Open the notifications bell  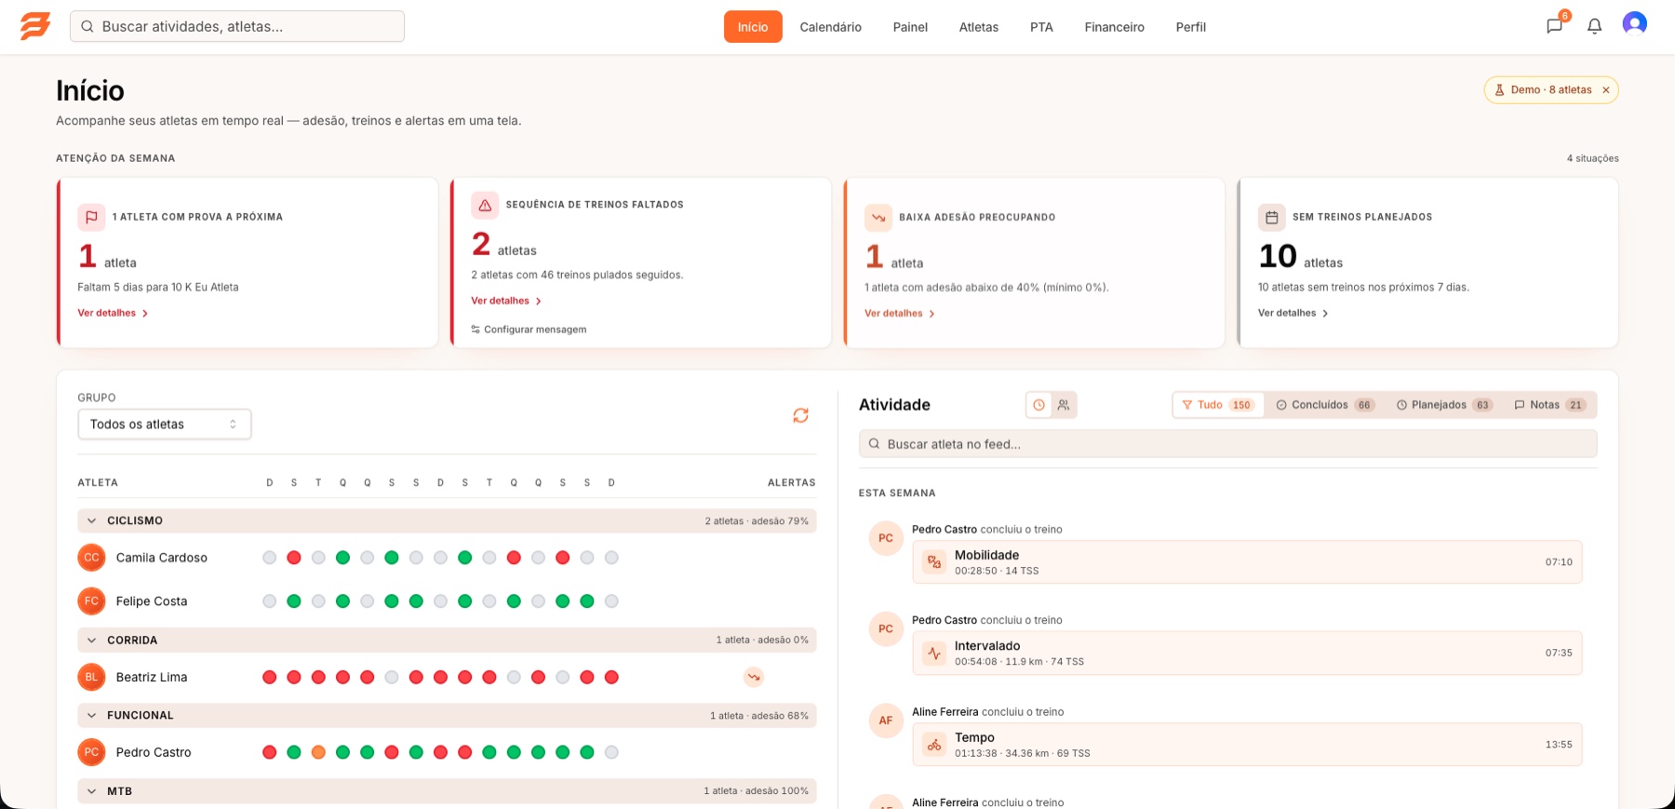click(x=1594, y=26)
